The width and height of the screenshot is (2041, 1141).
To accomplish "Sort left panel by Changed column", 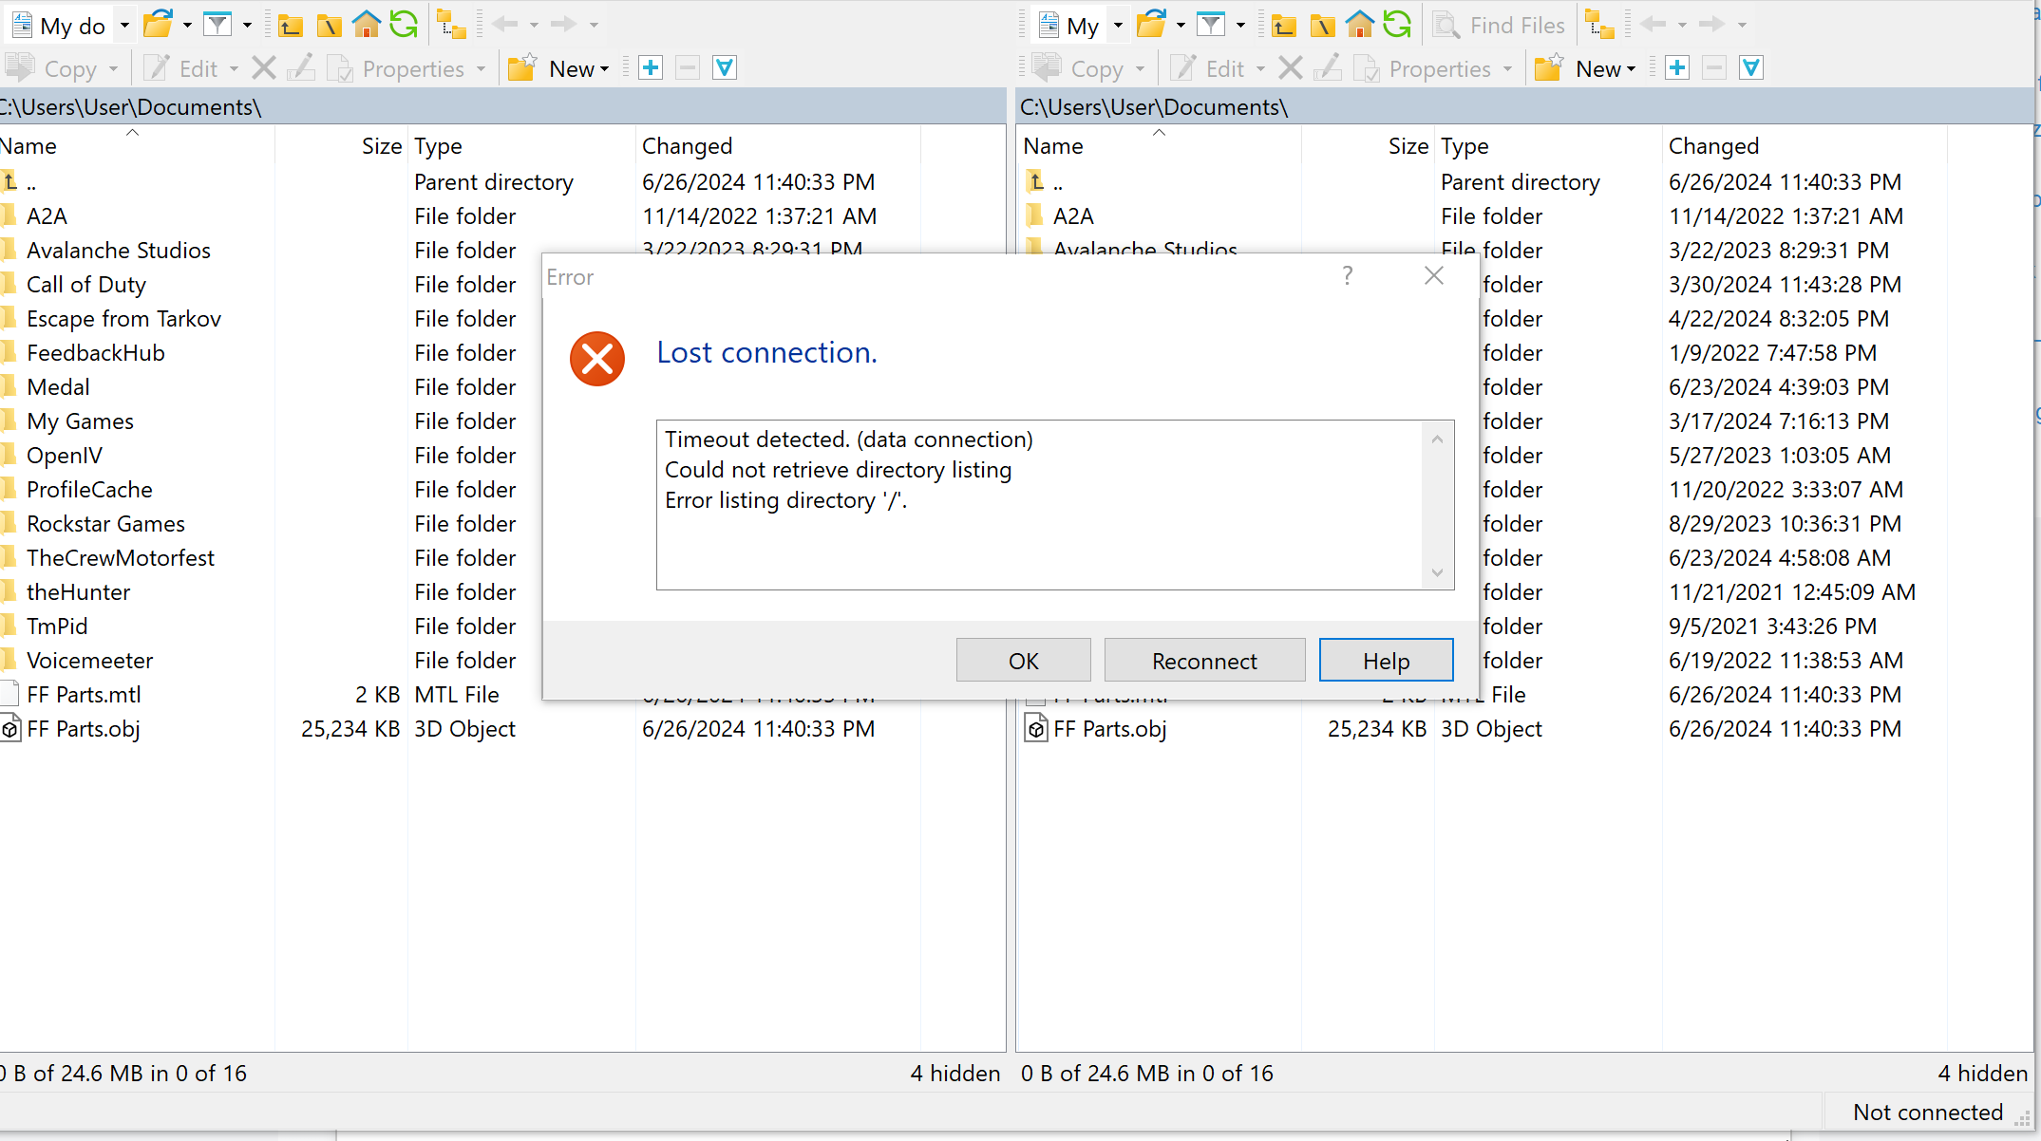I will (688, 146).
